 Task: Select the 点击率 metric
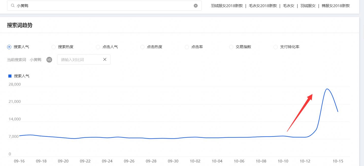click(187, 47)
